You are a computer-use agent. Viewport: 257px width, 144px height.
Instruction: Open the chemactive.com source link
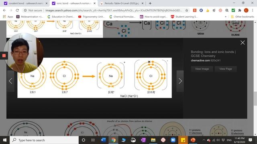200,60
